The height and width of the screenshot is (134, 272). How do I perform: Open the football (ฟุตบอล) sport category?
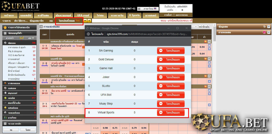tap(19, 43)
